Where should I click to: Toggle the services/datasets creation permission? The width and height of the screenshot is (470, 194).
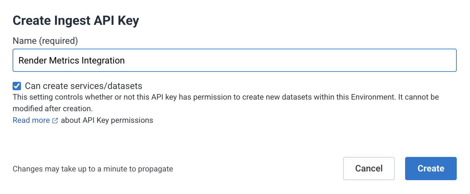click(16, 86)
